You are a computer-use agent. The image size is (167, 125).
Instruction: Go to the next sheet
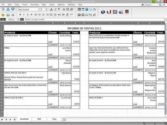pos(10,119)
